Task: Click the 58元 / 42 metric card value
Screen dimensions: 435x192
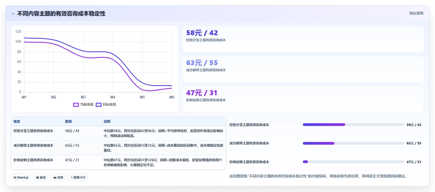Action: pyautogui.click(x=202, y=33)
